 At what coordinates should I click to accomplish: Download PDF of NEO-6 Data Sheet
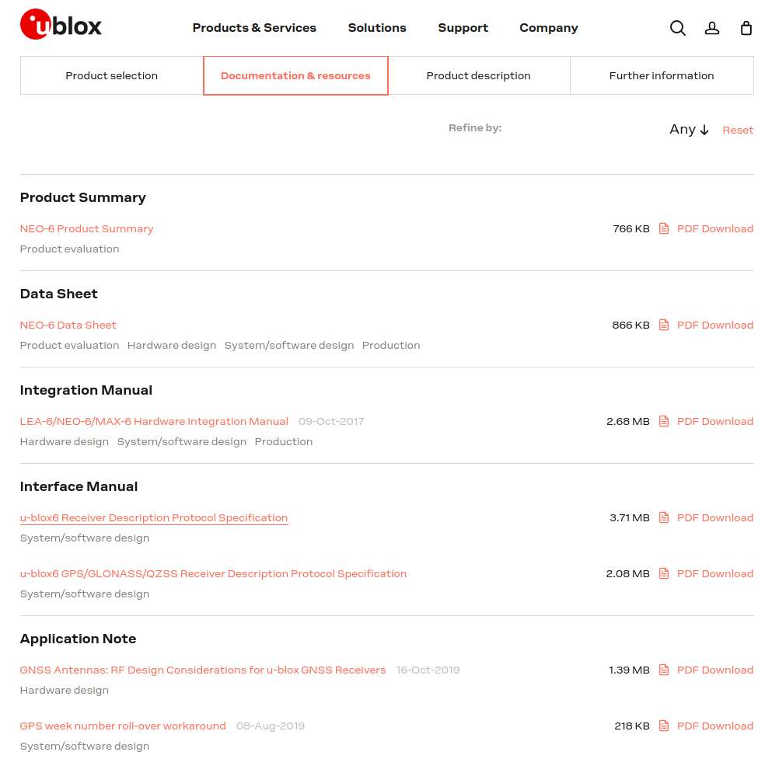pos(714,325)
